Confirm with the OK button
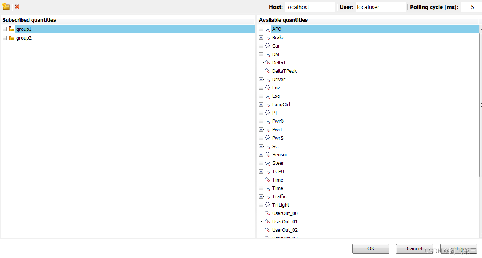This screenshot has height=258, width=482. point(371,249)
